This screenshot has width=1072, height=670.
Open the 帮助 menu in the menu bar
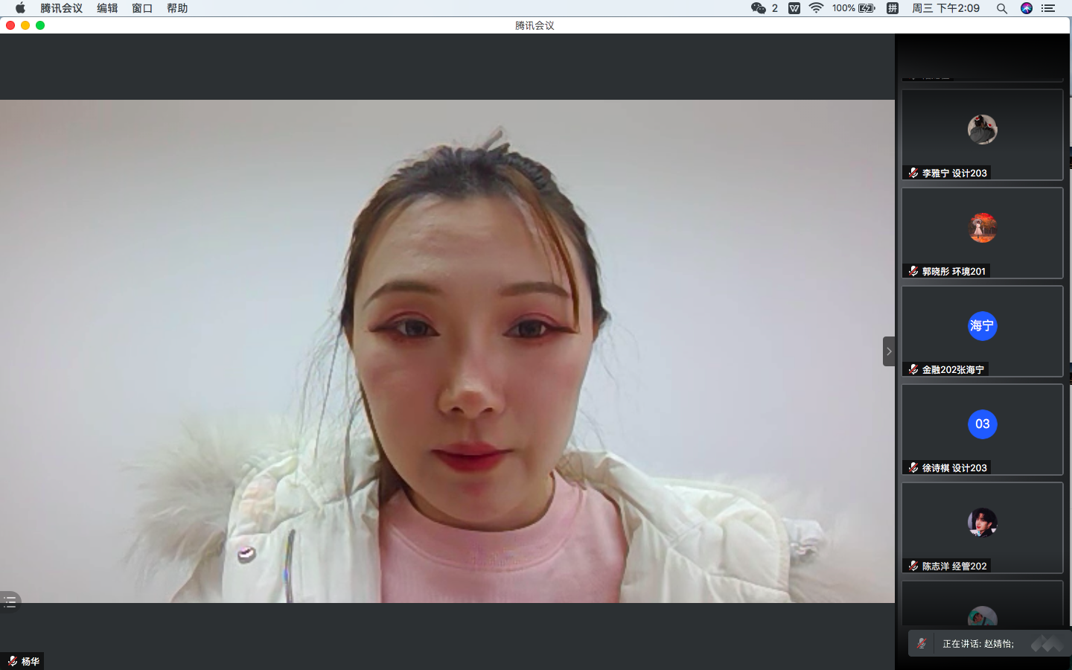(x=177, y=8)
